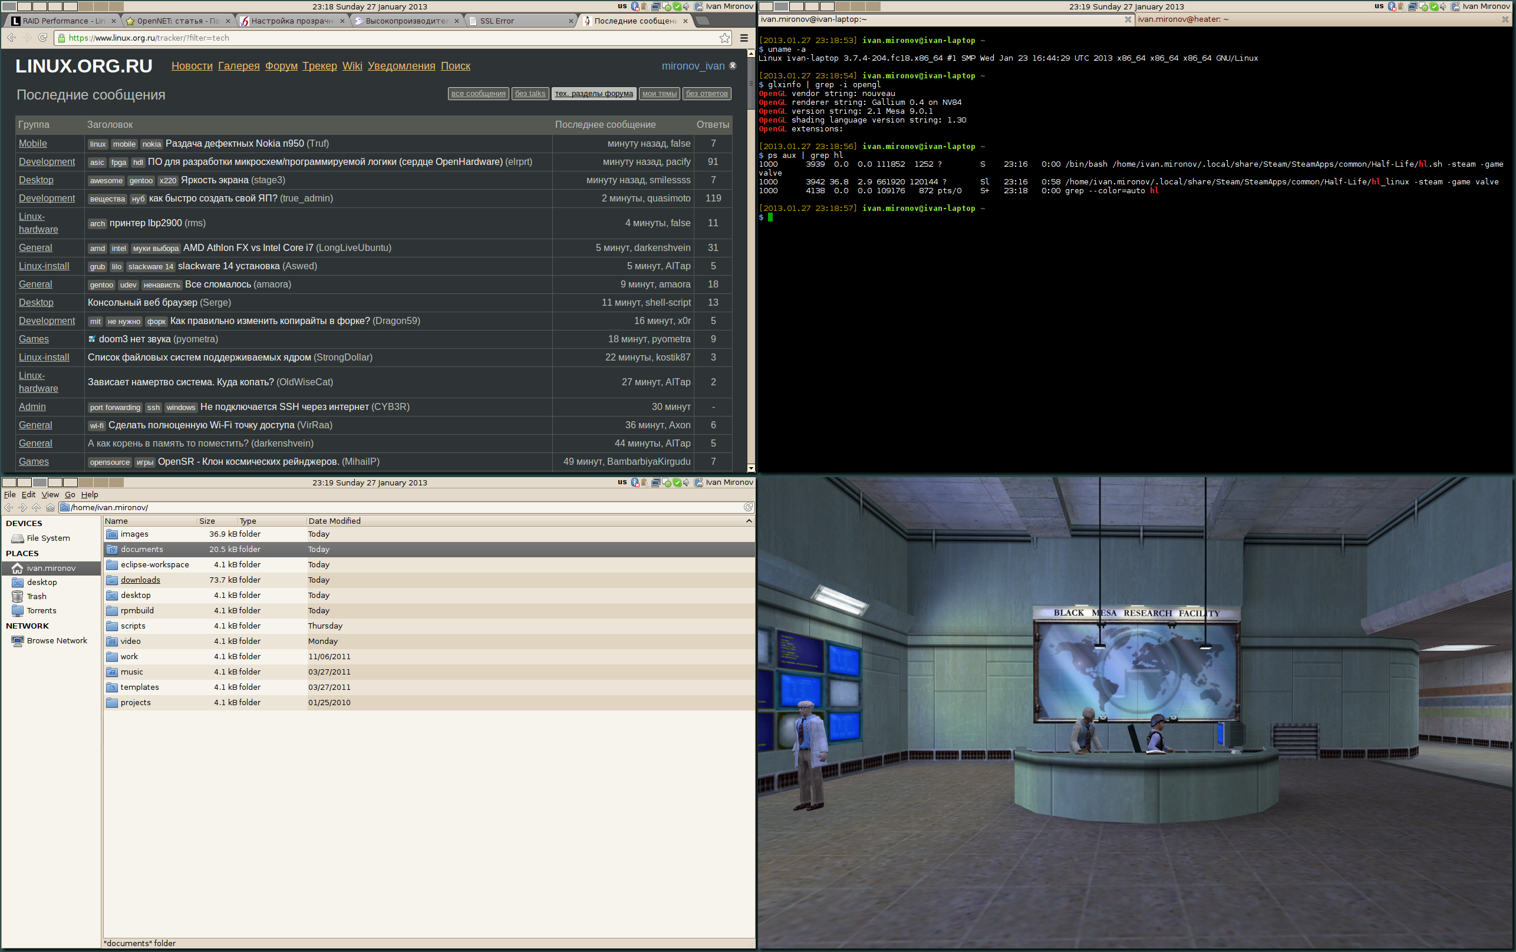Go up to the parent folder

pos(37,507)
